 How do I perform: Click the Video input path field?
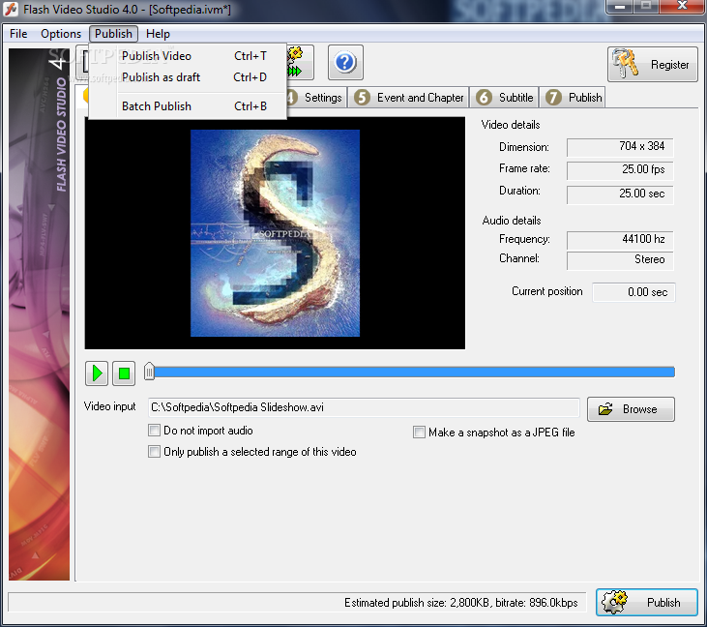[364, 407]
